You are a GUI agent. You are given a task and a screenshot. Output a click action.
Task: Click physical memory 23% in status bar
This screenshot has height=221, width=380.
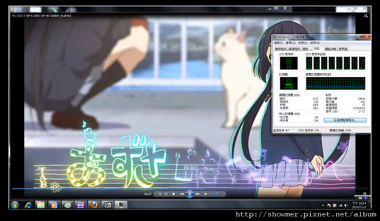[340, 130]
